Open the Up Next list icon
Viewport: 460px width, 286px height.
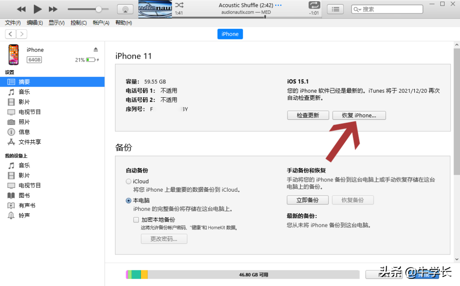click(x=335, y=8)
